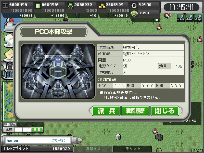Click the X coordinate field showing 75
The height and width of the screenshot is (153, 204).
point(18,129)
